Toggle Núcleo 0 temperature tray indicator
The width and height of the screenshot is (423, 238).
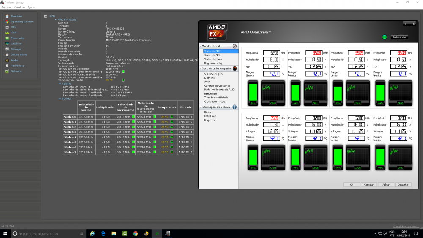tap(172, 117)
